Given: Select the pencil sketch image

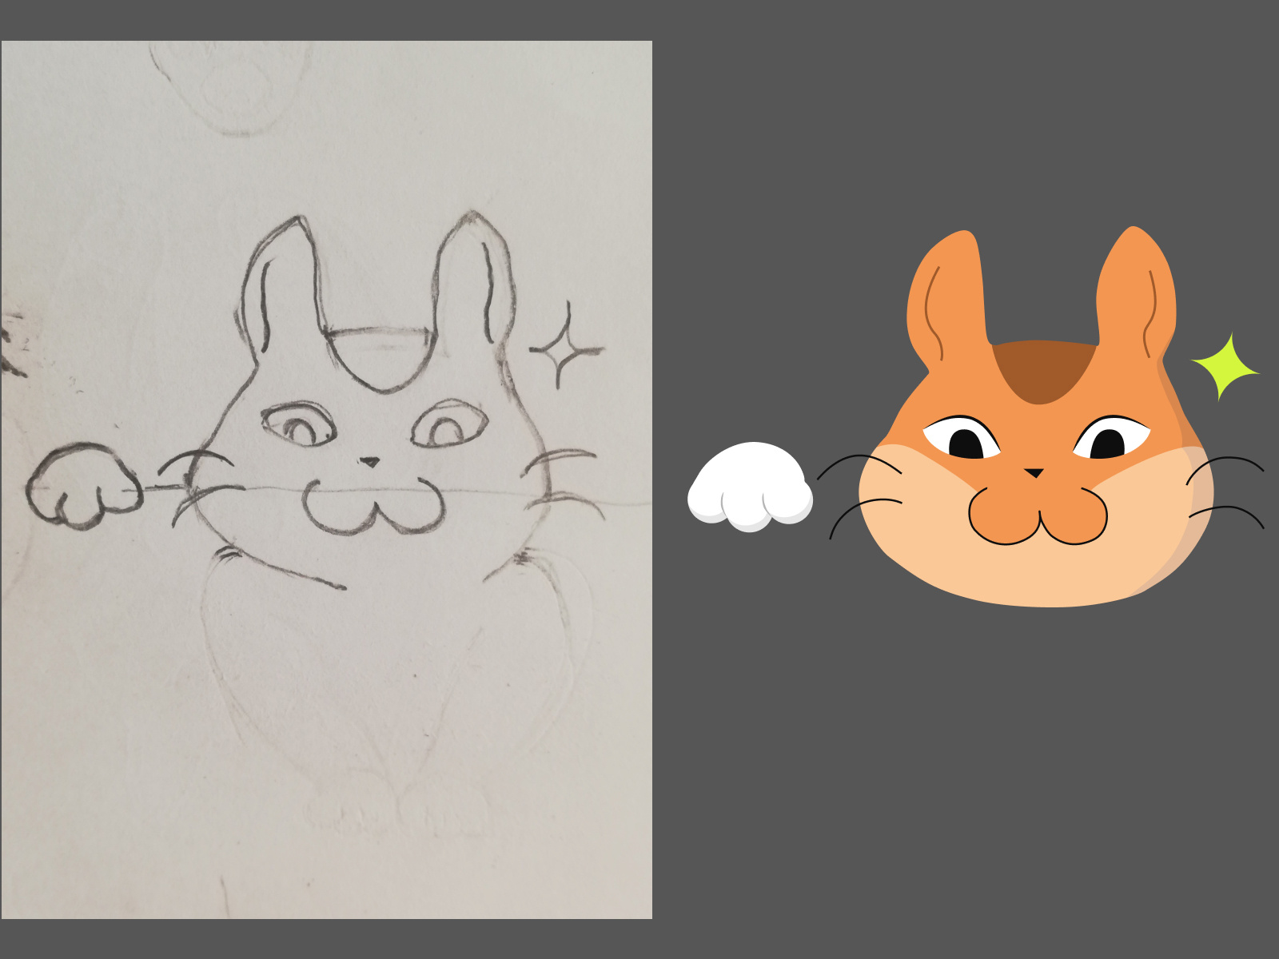Looking at the screenshot, I should pyautogui.click(x=328, y=479).
